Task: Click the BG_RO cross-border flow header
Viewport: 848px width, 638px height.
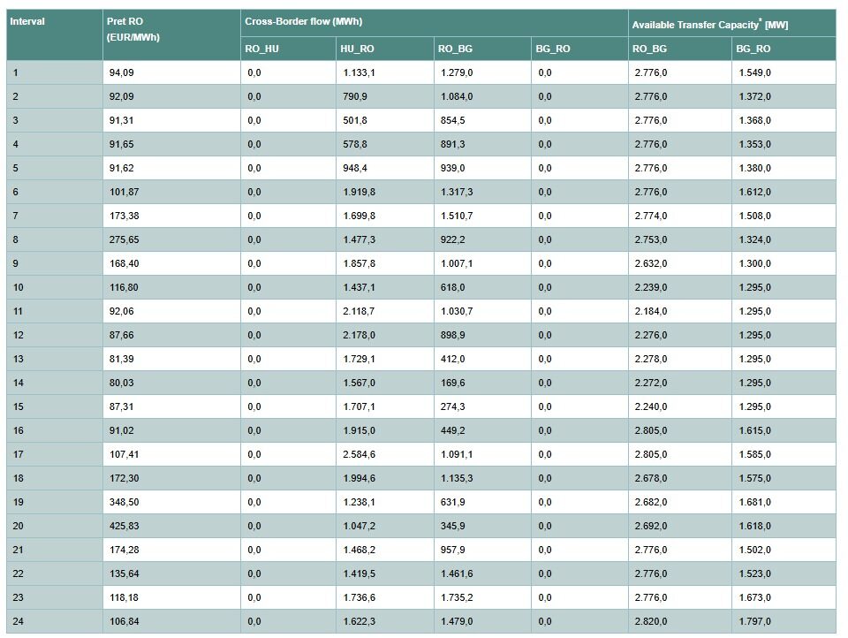Action: point(553,49)
